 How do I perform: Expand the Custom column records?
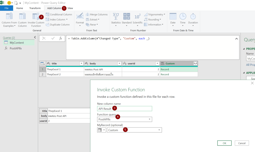pyautogui.click(x=195, y=64)
